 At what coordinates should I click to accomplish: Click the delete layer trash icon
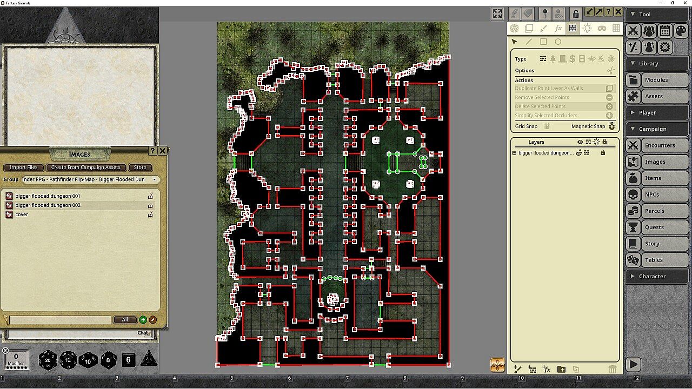tap(612, 370)
